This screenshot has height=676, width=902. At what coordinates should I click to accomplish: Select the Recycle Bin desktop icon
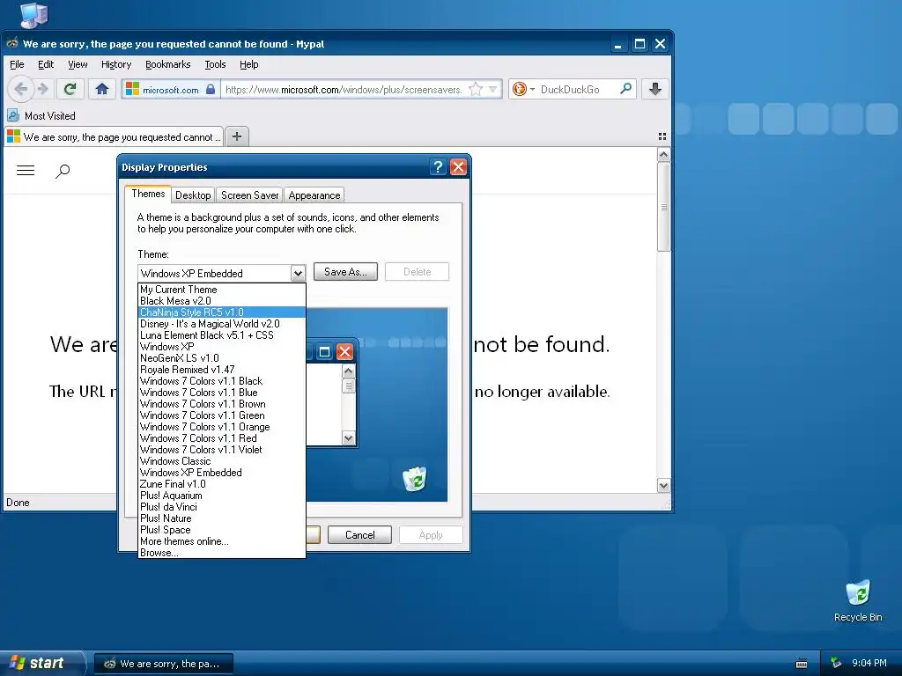pyautogui.click(x=858, y=601)
